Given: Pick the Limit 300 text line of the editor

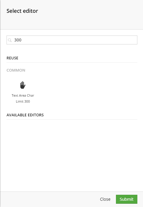Looking at the screenshot, I should pos(23,101).
